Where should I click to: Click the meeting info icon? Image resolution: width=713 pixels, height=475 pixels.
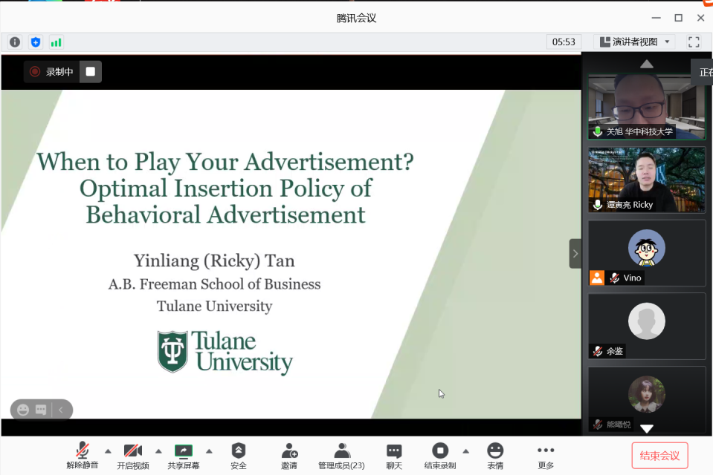coord(15,42)
